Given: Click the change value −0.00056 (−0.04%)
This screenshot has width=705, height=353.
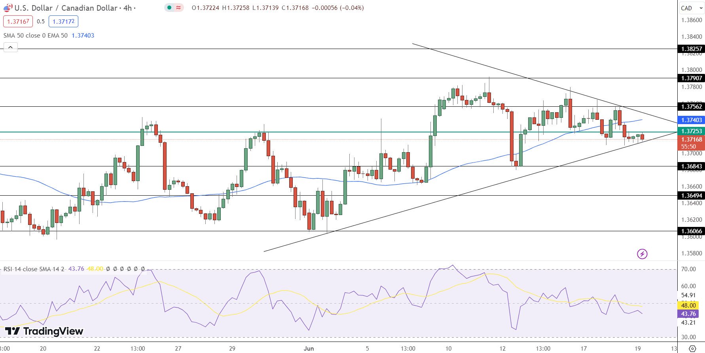Looking at the screenshot, I should pos(338,8).
